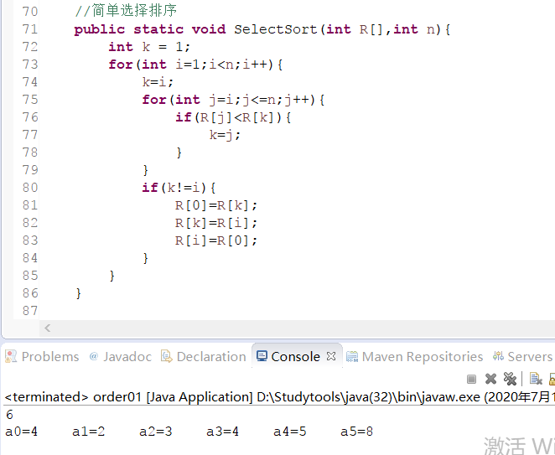Open the Maven Repositories tab

point(422,356)
